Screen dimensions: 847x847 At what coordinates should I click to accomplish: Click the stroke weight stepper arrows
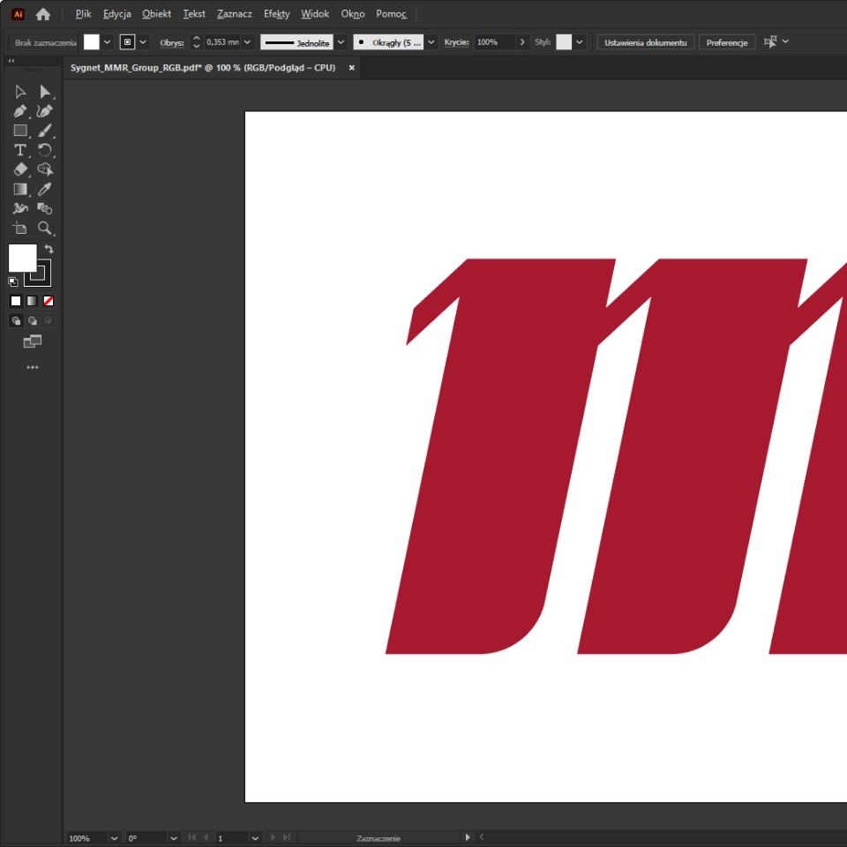[197, 42]
